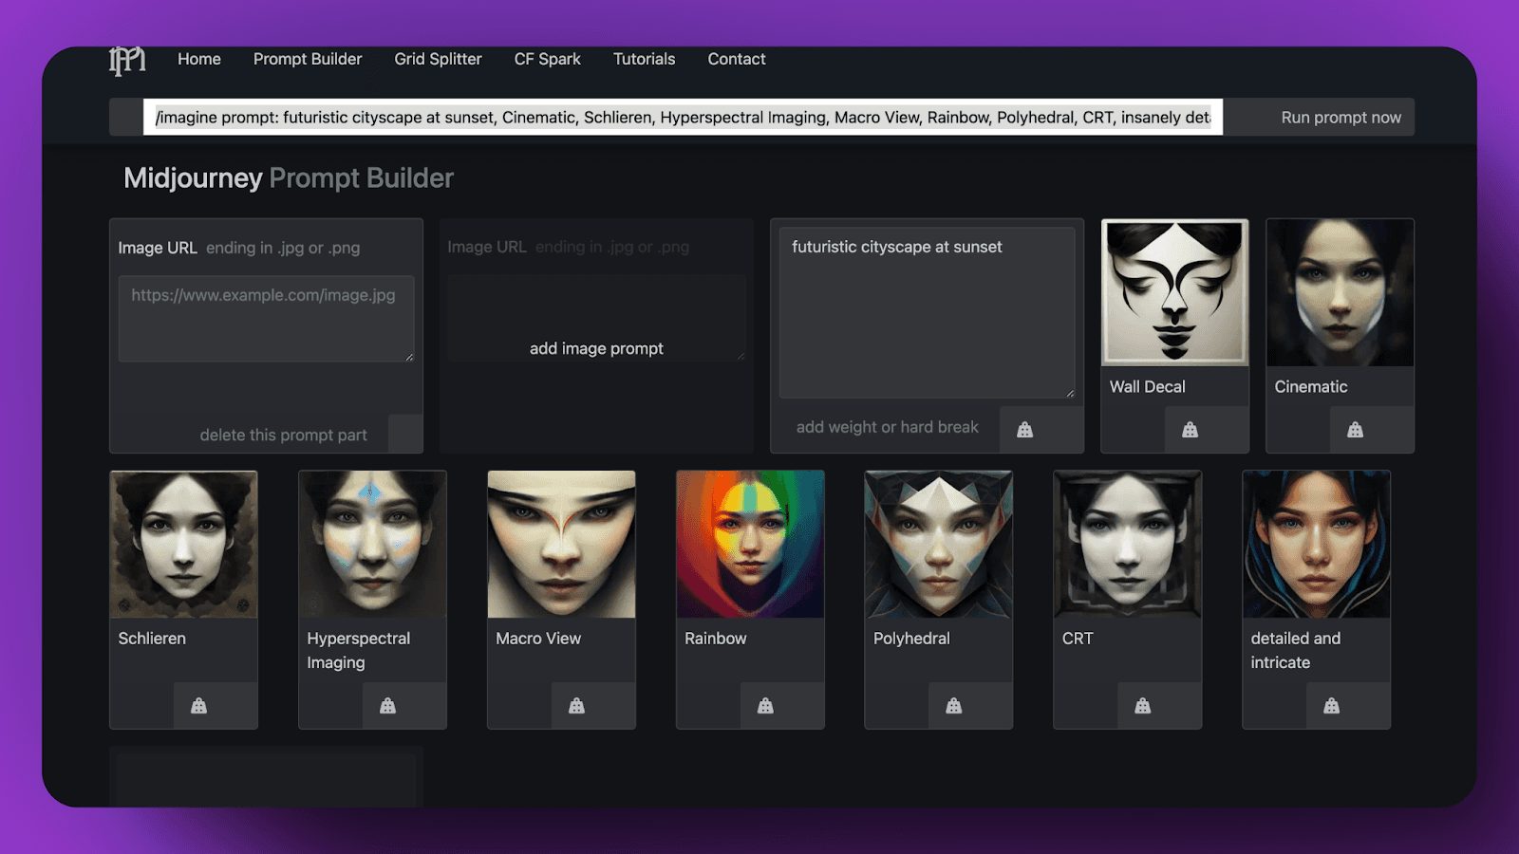
Task: Click the site logo icon
Action: 127,61
